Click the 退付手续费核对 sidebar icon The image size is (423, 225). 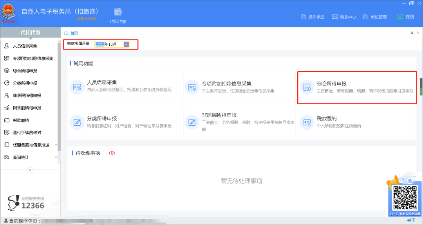pyautogui.click(x=7, y=132)
